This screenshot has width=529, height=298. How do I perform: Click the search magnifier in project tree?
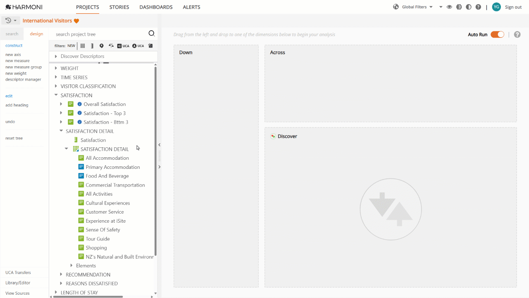[152, 34]
